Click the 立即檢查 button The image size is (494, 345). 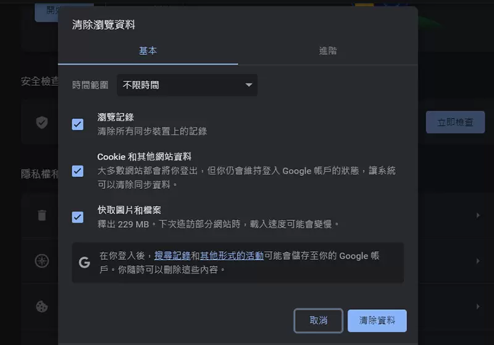(455, 122)
